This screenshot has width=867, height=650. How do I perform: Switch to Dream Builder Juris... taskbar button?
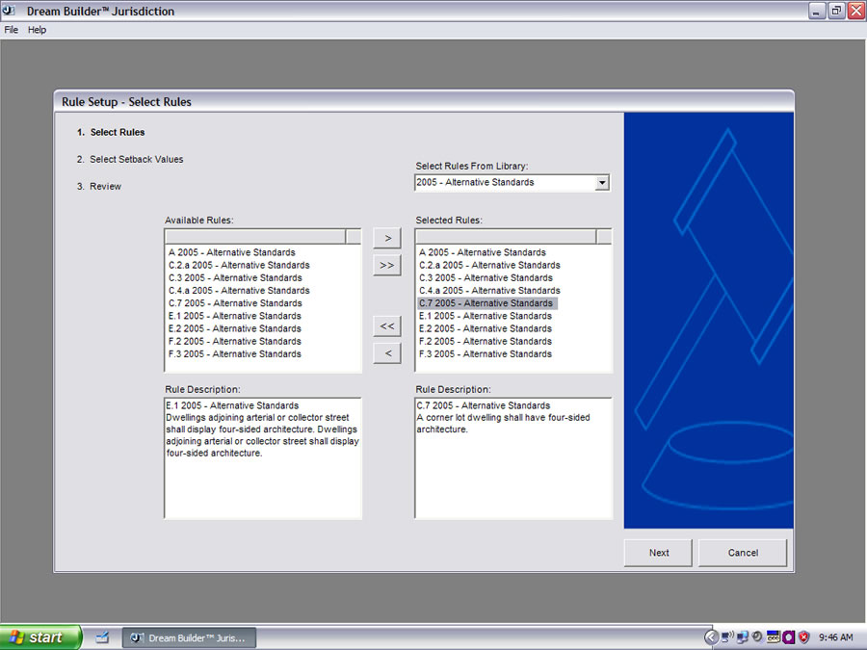tap(189, 638)
